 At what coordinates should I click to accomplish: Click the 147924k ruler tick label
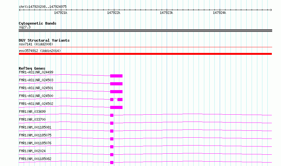coord(219,13)
